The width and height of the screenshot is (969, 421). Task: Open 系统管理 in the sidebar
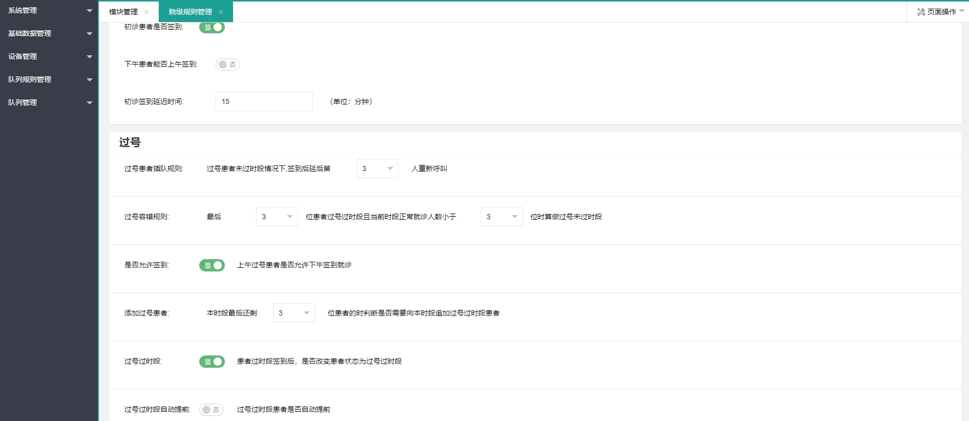pos(49,11)
